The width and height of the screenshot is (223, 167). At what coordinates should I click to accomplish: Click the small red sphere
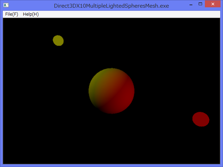[x=201, y=119]
